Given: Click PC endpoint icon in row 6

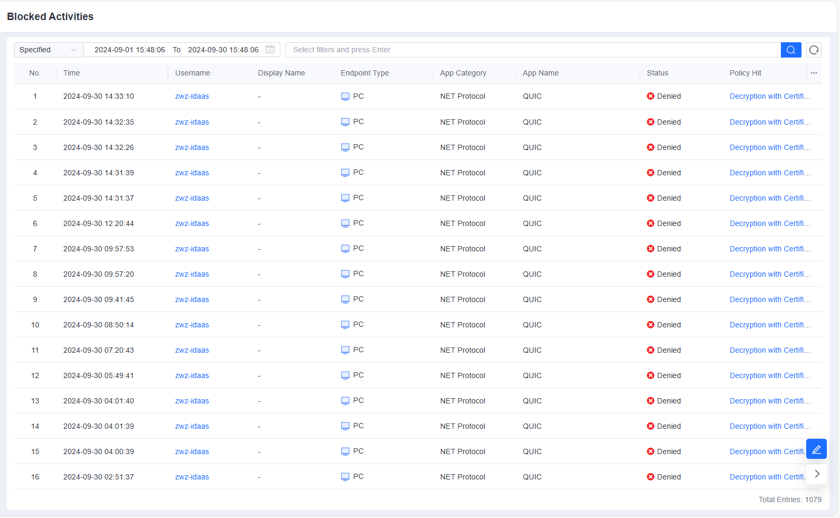Looking at the screenshot, I should (345, 223).
